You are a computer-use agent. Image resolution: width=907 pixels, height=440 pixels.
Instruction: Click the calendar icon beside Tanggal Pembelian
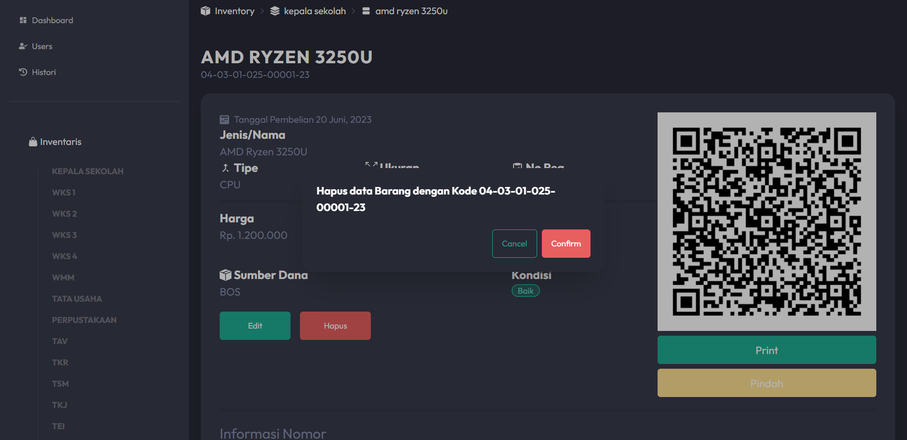click(224, 119)
